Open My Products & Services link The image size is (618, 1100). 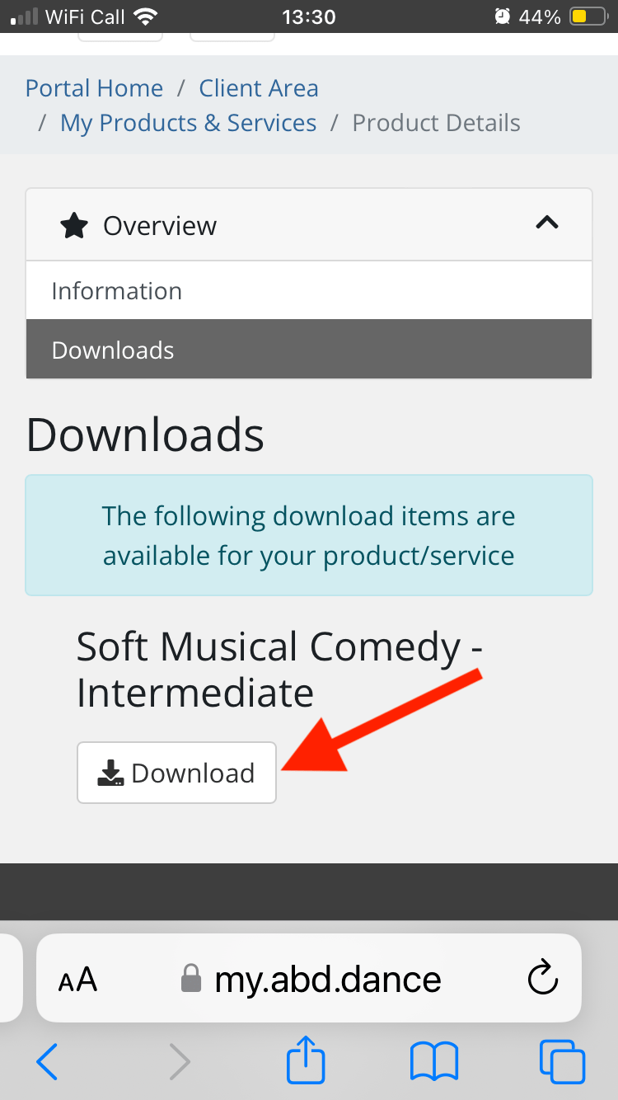coord(188,123)
